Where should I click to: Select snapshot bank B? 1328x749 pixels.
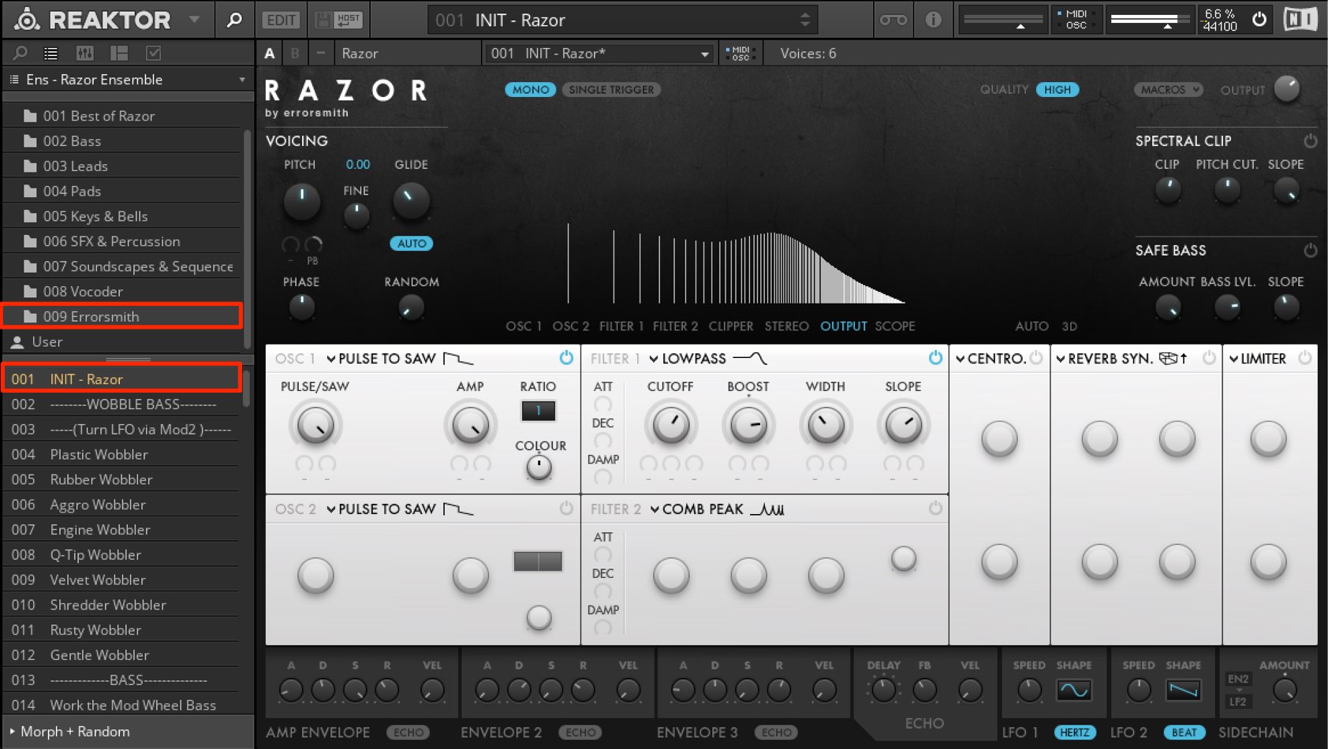coord(295,54)
